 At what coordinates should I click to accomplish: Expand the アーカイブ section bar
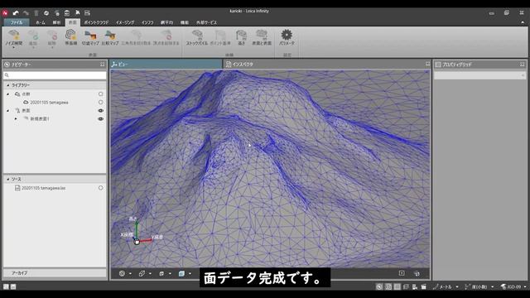coord(55,272)
